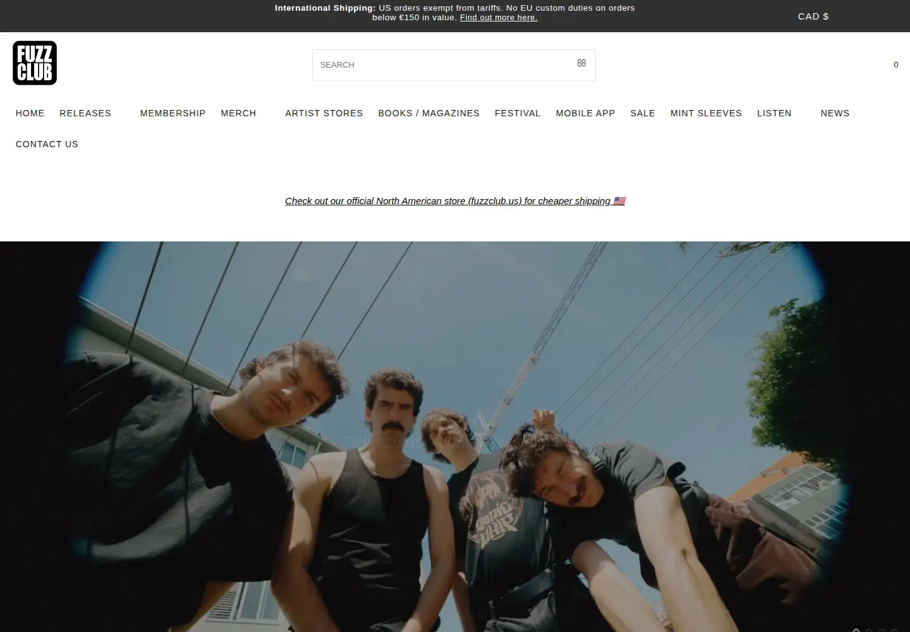Go to NEWS page
910x632 pixels.
point(835,113)
